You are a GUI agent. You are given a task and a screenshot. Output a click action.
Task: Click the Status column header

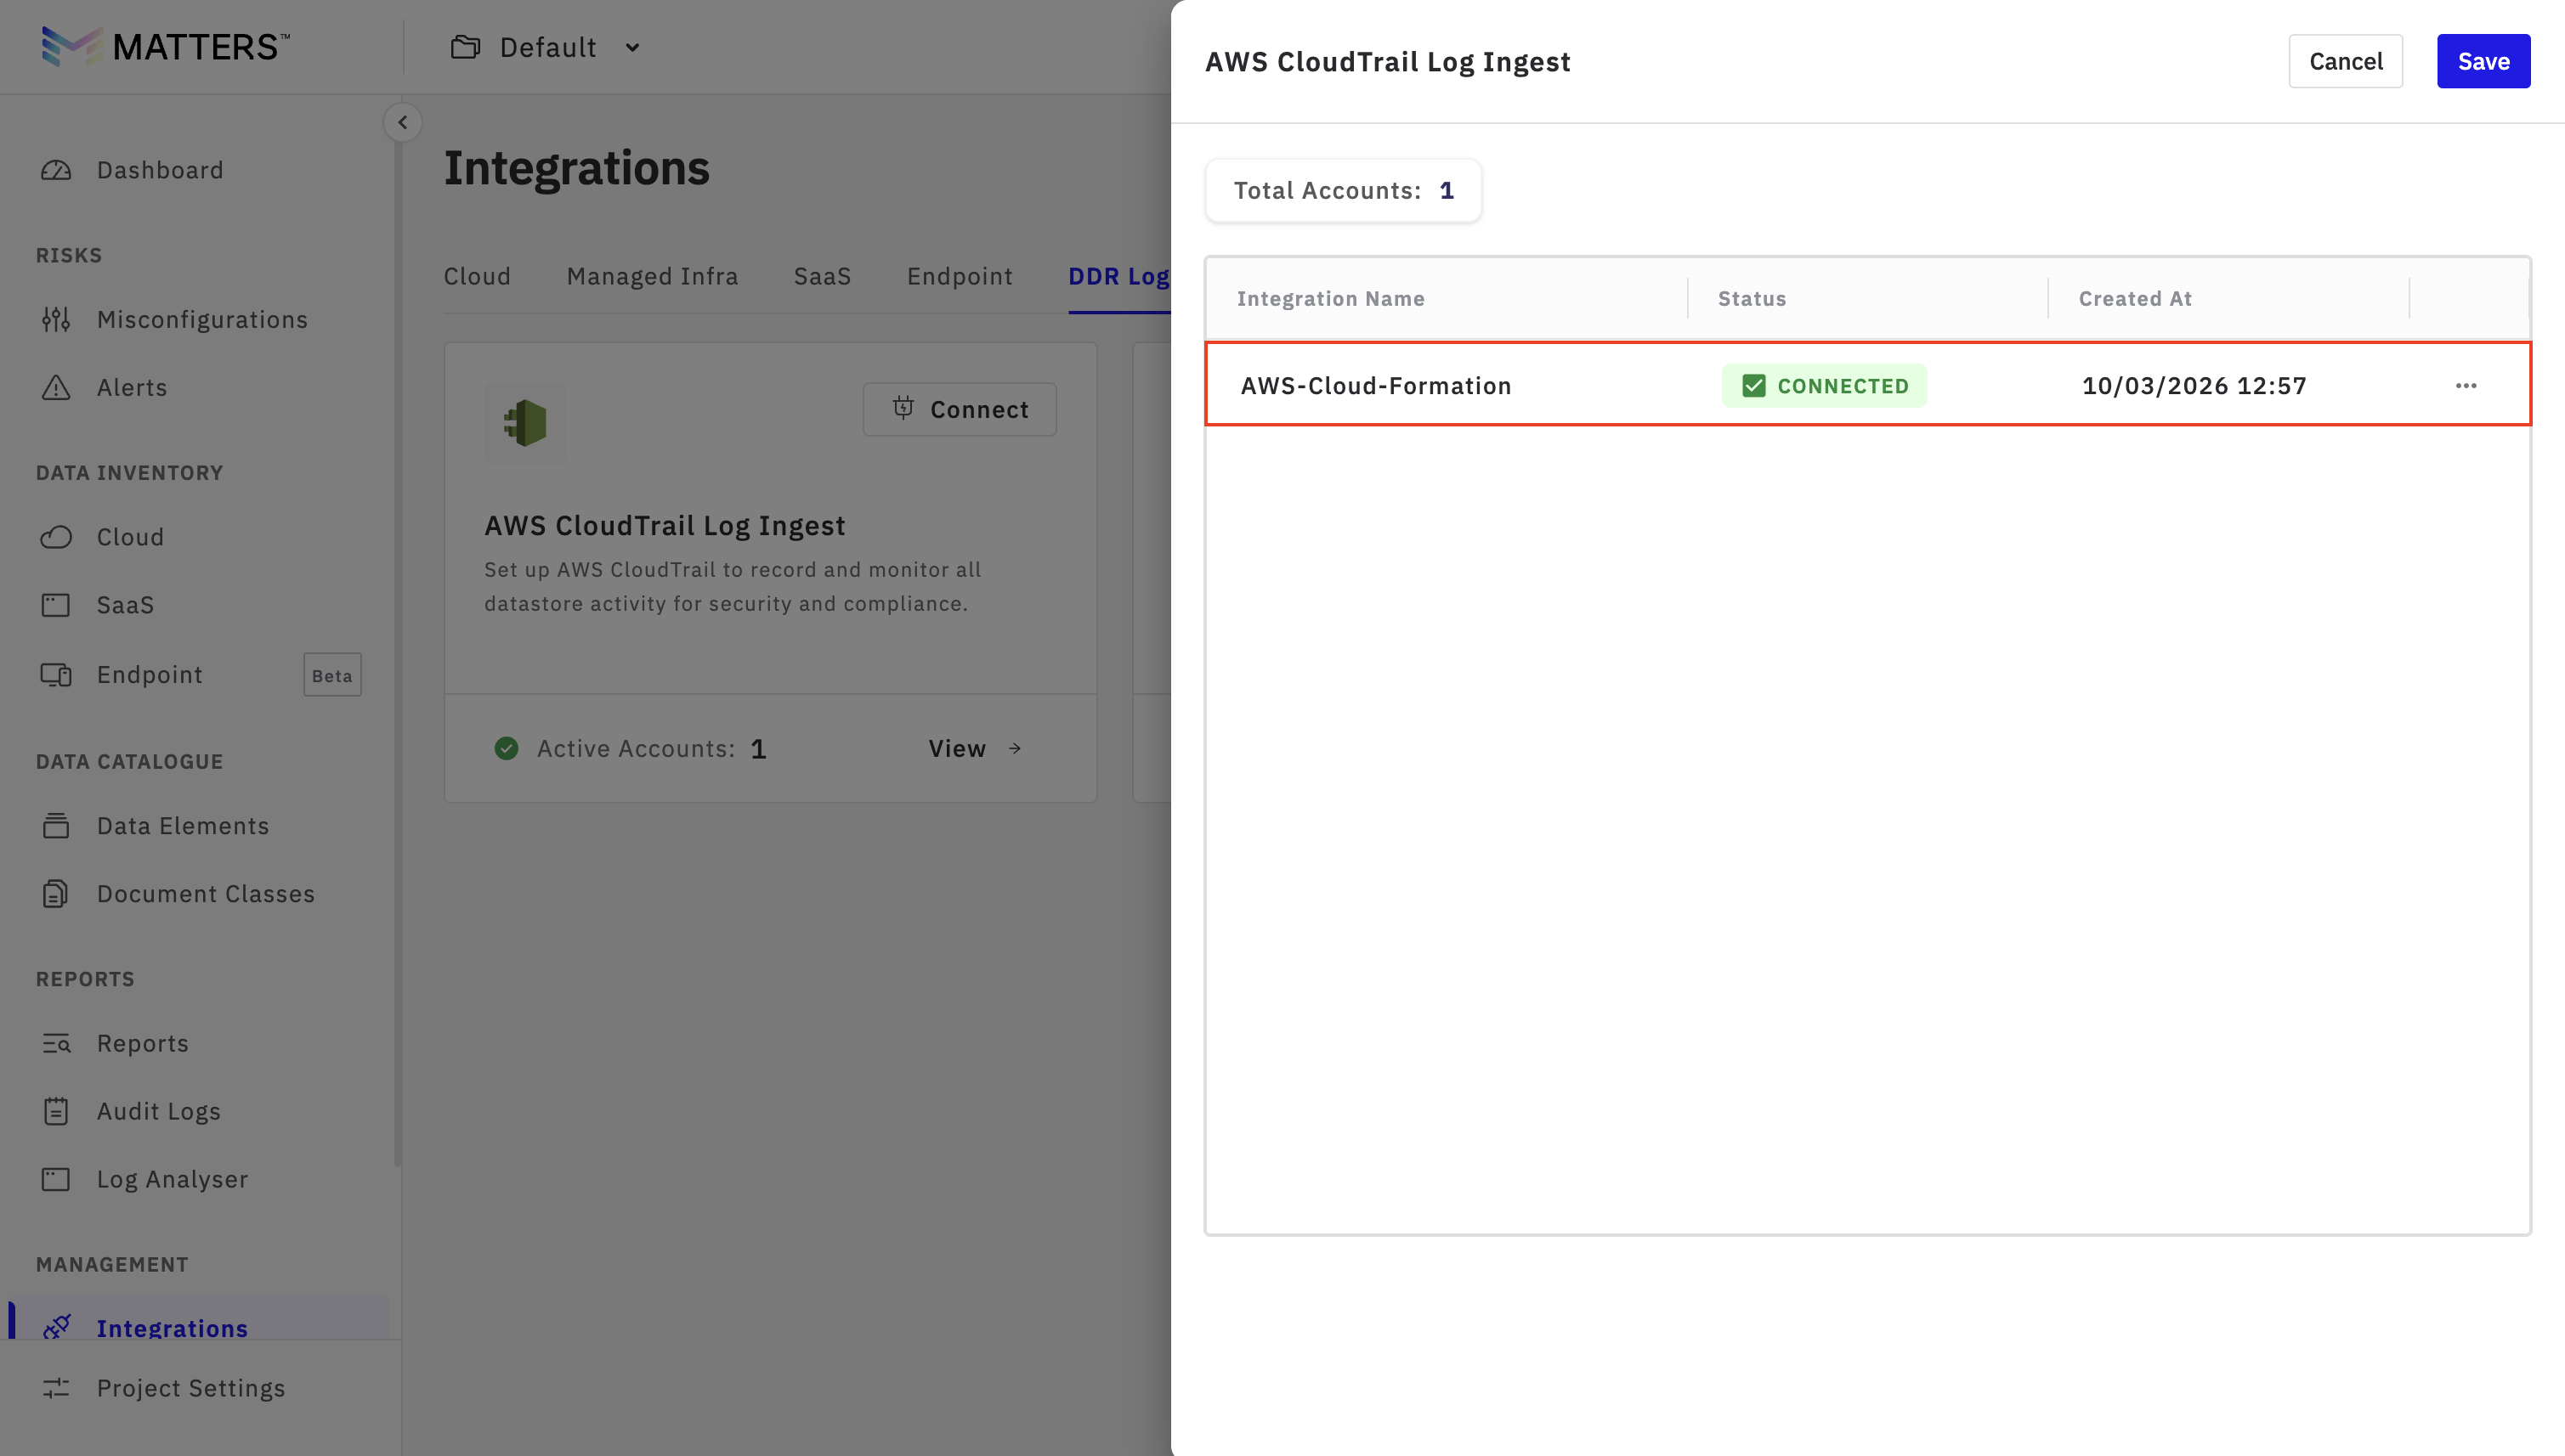pyautogui.click(x=1752, y=298)
